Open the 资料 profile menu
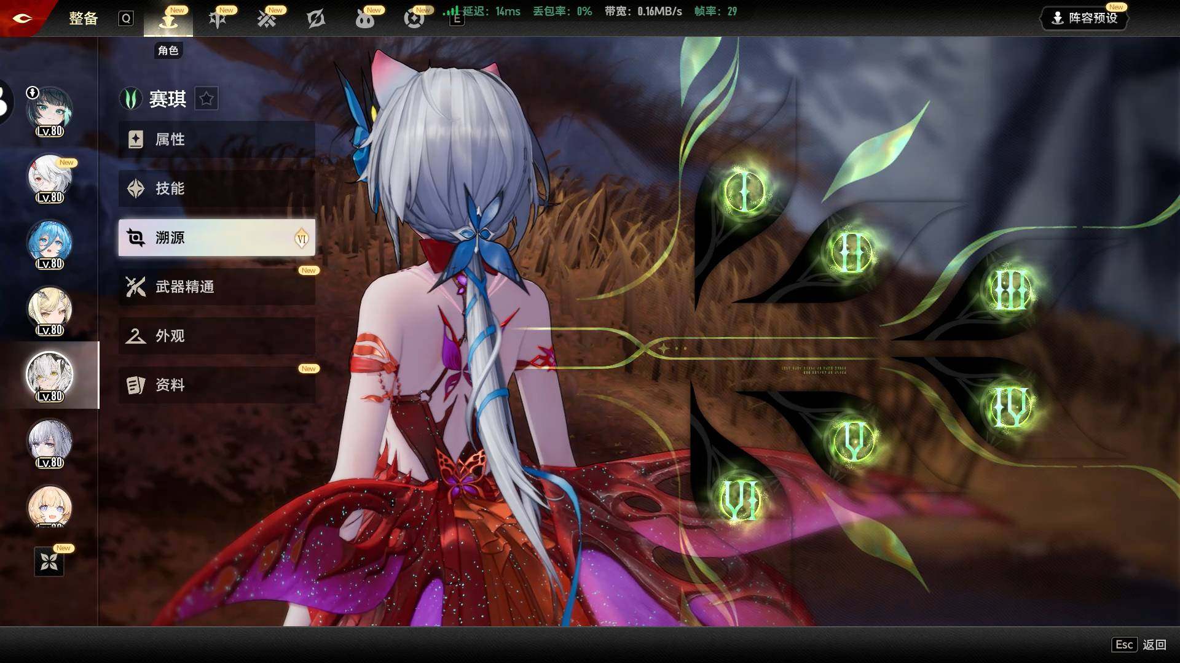1180x663 pixels. coord(217,385)
